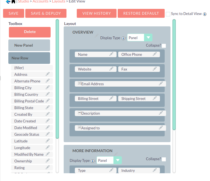
Task: Click the minus icon on Description field
Action: point(79,113)
